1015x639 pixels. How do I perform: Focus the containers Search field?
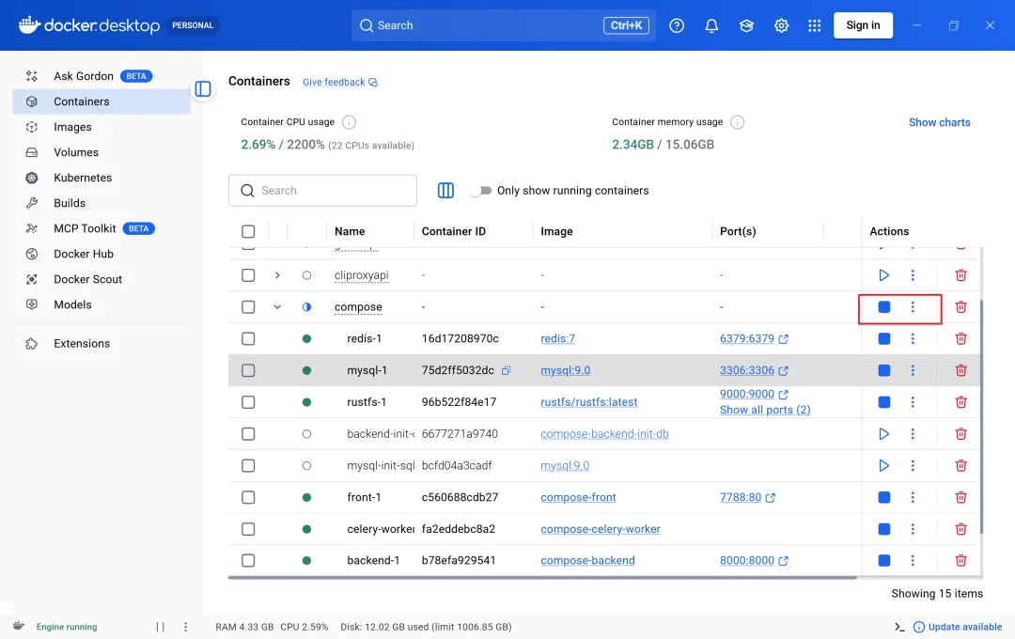click(322, 191)
